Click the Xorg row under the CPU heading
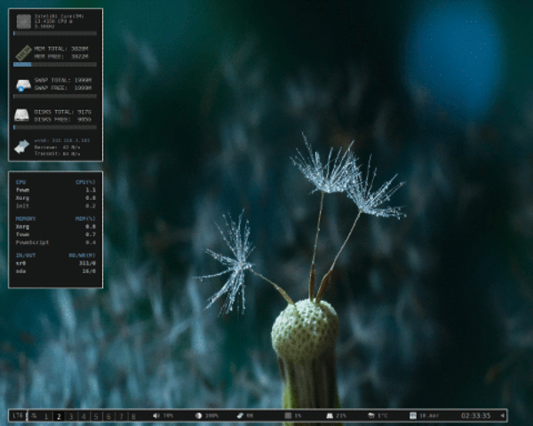The image size is (533, 426). [x=55, y=198]
